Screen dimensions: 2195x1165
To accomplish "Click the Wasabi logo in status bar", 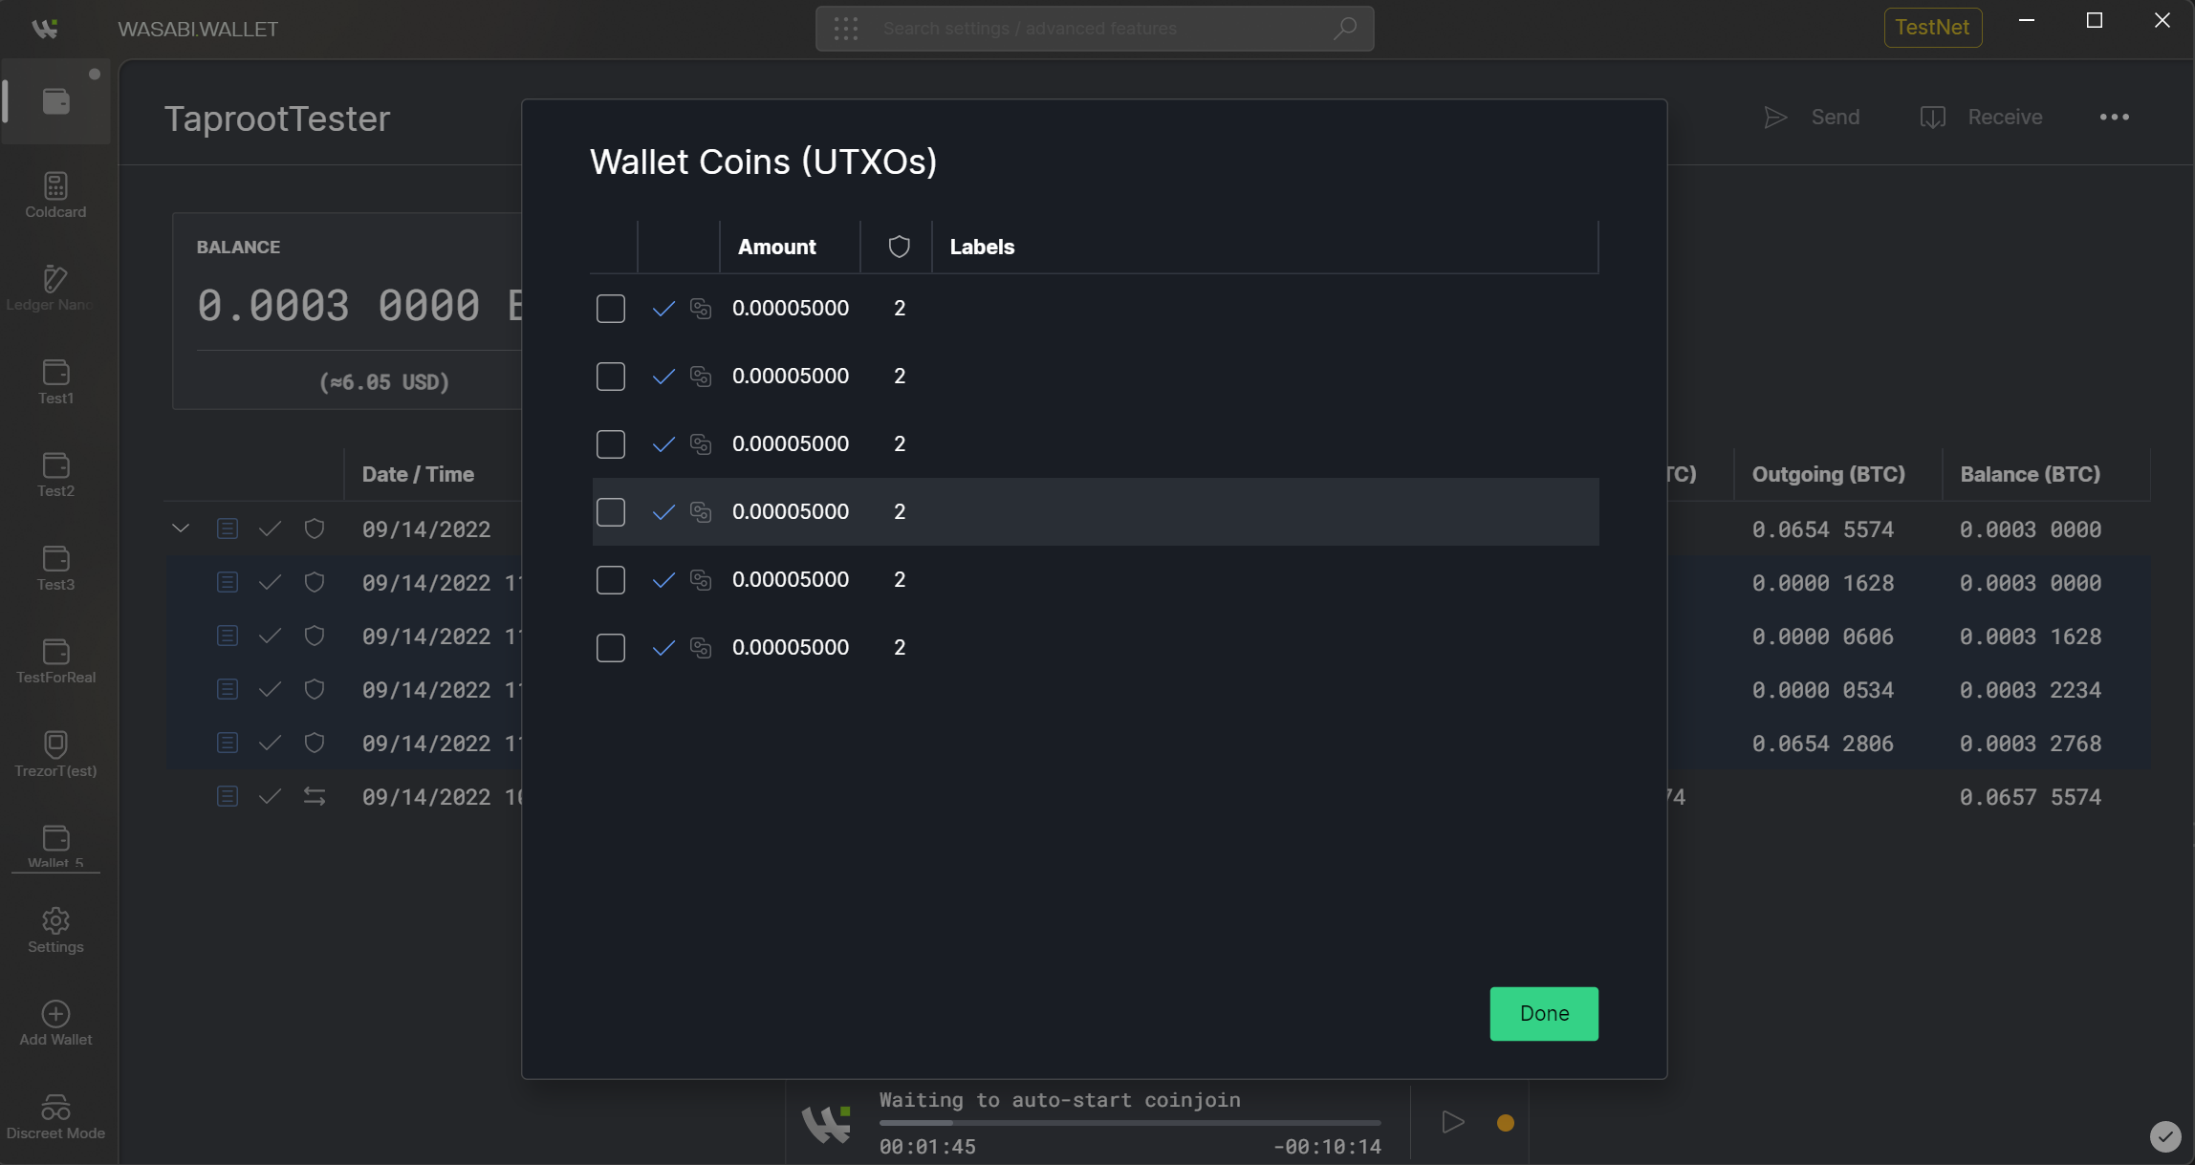I will [x=826, y=1122].
